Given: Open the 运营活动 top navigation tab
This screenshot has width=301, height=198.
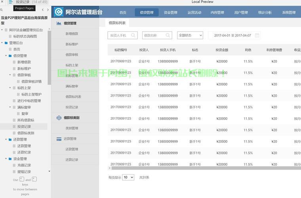Looking at the screenshot, I should [x=194, y=12].
